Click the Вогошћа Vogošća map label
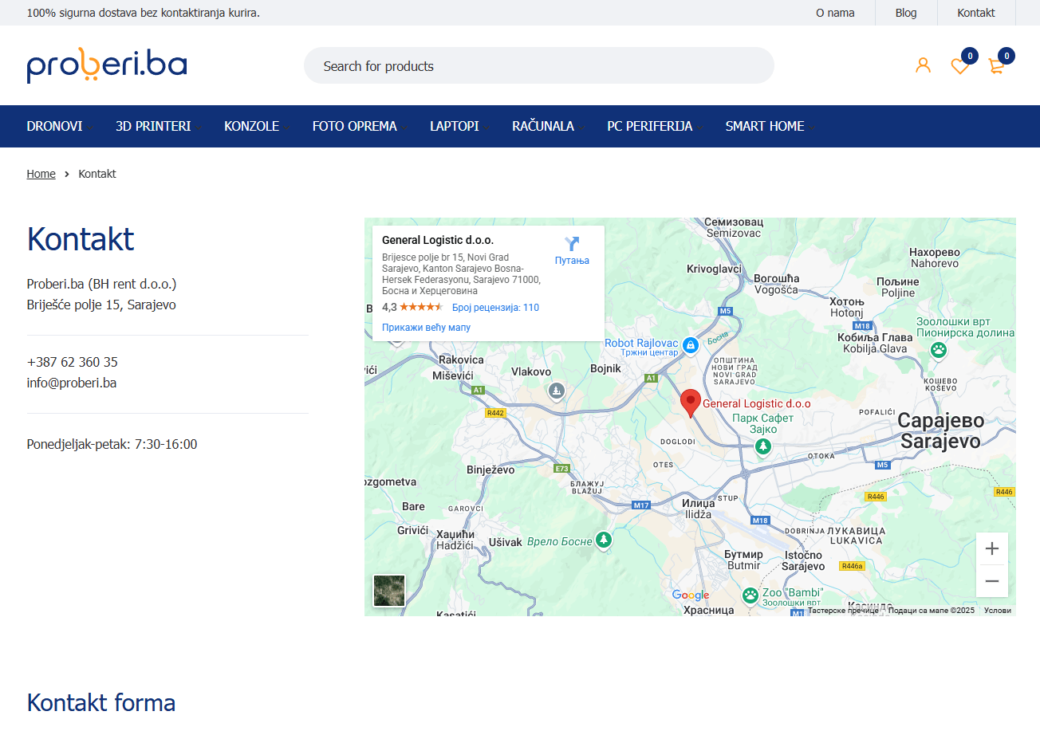Image resolution: width=1040 pixels, height=731 pixels. point(776,284)
